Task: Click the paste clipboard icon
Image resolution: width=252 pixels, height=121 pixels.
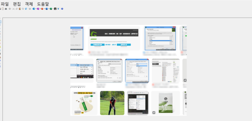Action: pos(20,9)
